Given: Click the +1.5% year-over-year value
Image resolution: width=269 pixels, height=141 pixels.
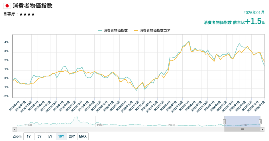Looking at the screenshot, I should 255,21.
